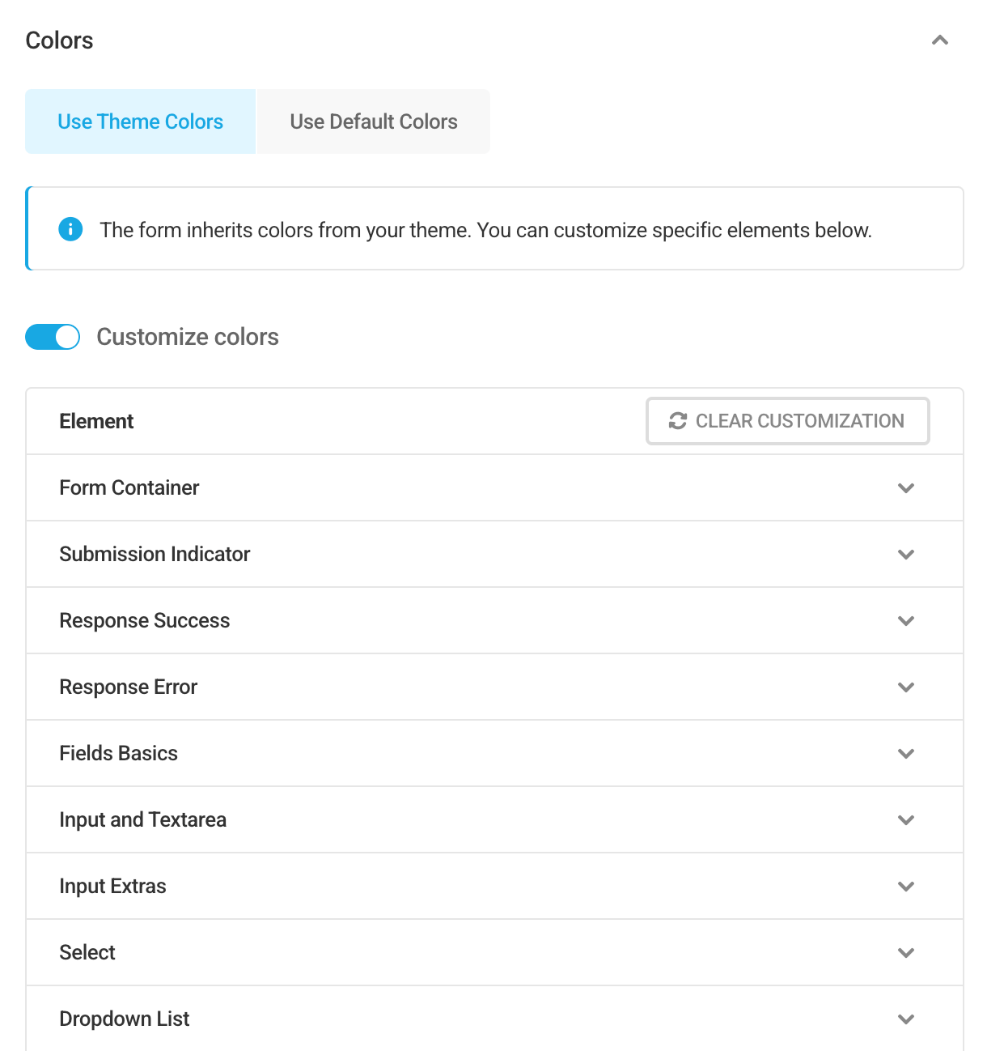Toggle the Customize colors switch

[x=53, y=337]
